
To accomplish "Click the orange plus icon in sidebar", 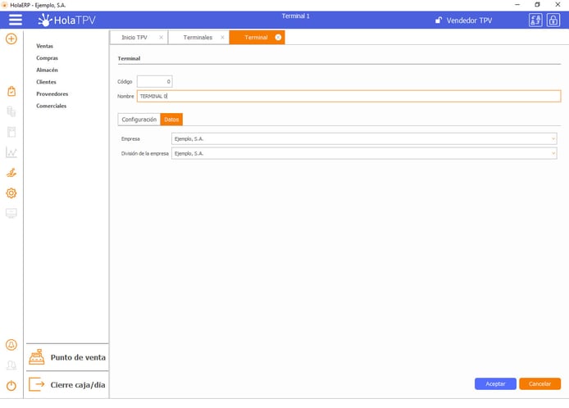I will point(11,39).
